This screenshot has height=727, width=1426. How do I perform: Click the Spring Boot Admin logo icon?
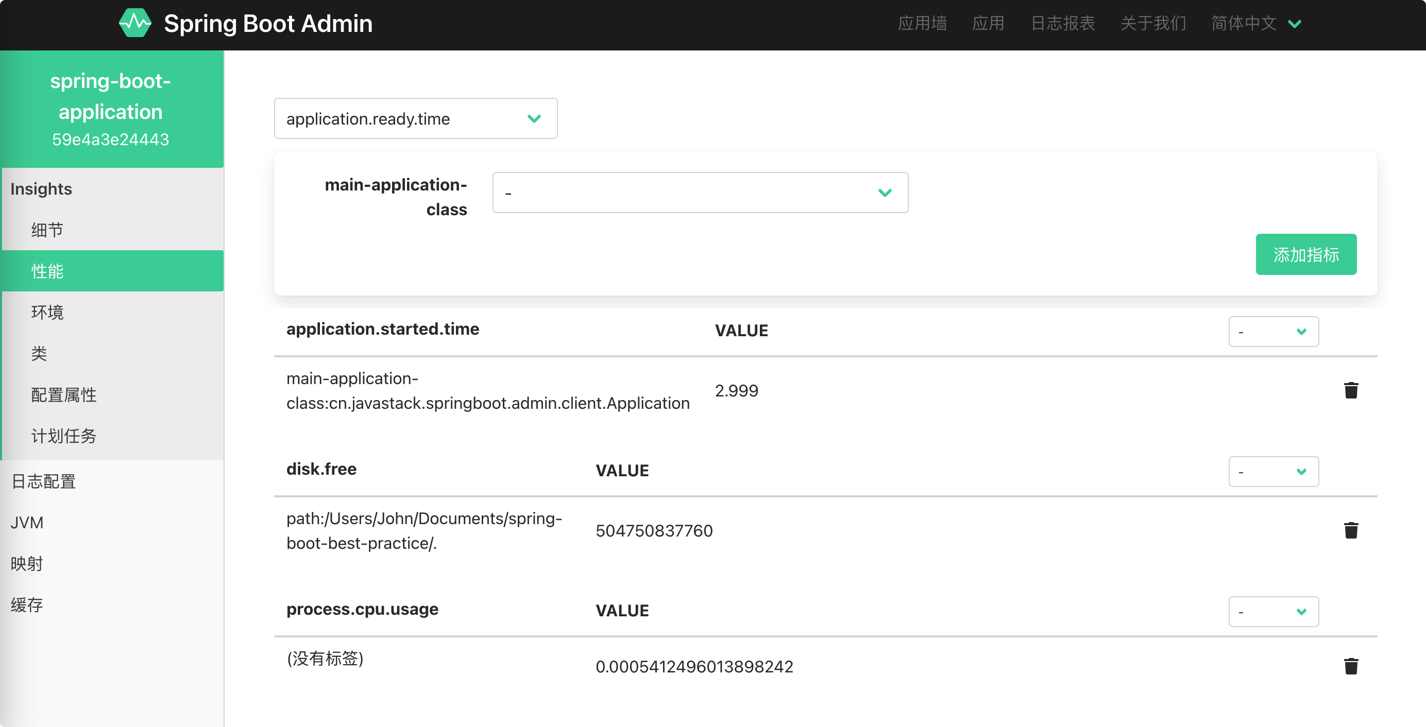coord(134,23)
